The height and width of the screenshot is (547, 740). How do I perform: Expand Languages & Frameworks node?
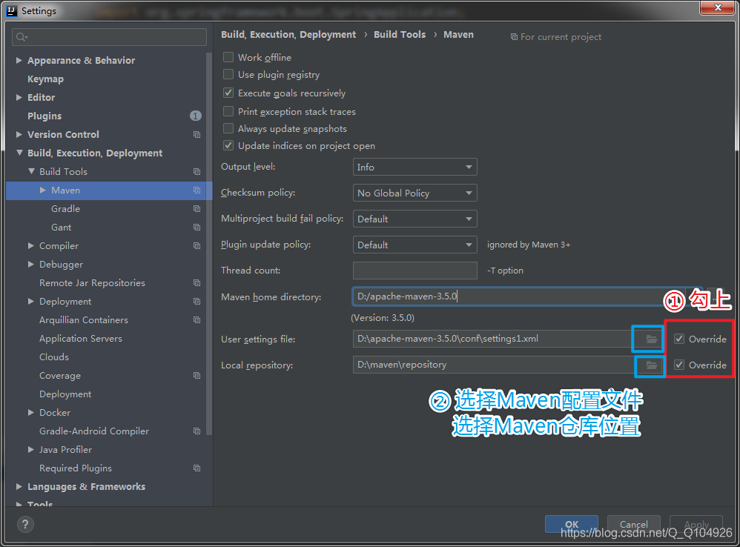click(x=19, y=487)
